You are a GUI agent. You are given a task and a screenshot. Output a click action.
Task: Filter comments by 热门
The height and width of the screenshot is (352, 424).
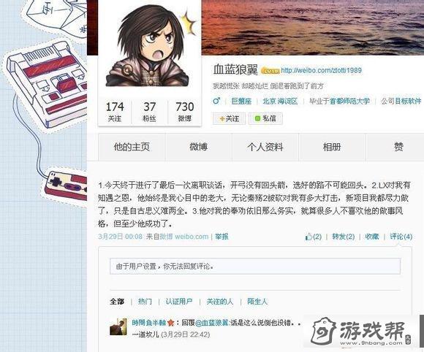click(145, 301)
